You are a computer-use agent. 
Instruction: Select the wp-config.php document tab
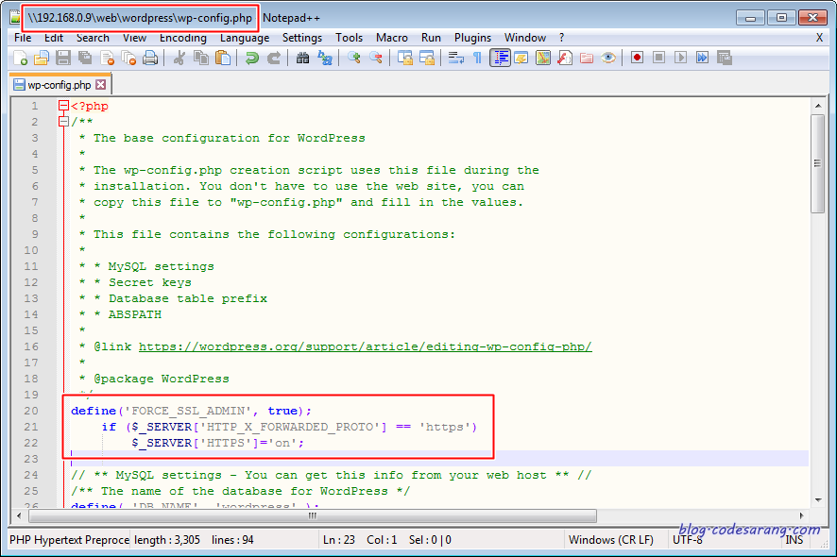click(x=60, y=85)
